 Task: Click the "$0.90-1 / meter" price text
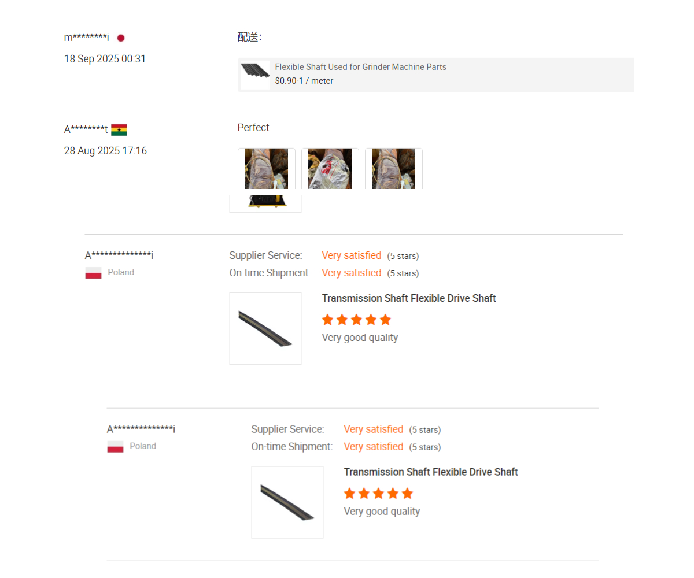coord(304,81)
